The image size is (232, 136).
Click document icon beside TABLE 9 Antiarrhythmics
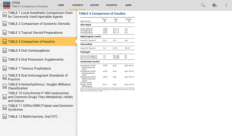(5, 86)
